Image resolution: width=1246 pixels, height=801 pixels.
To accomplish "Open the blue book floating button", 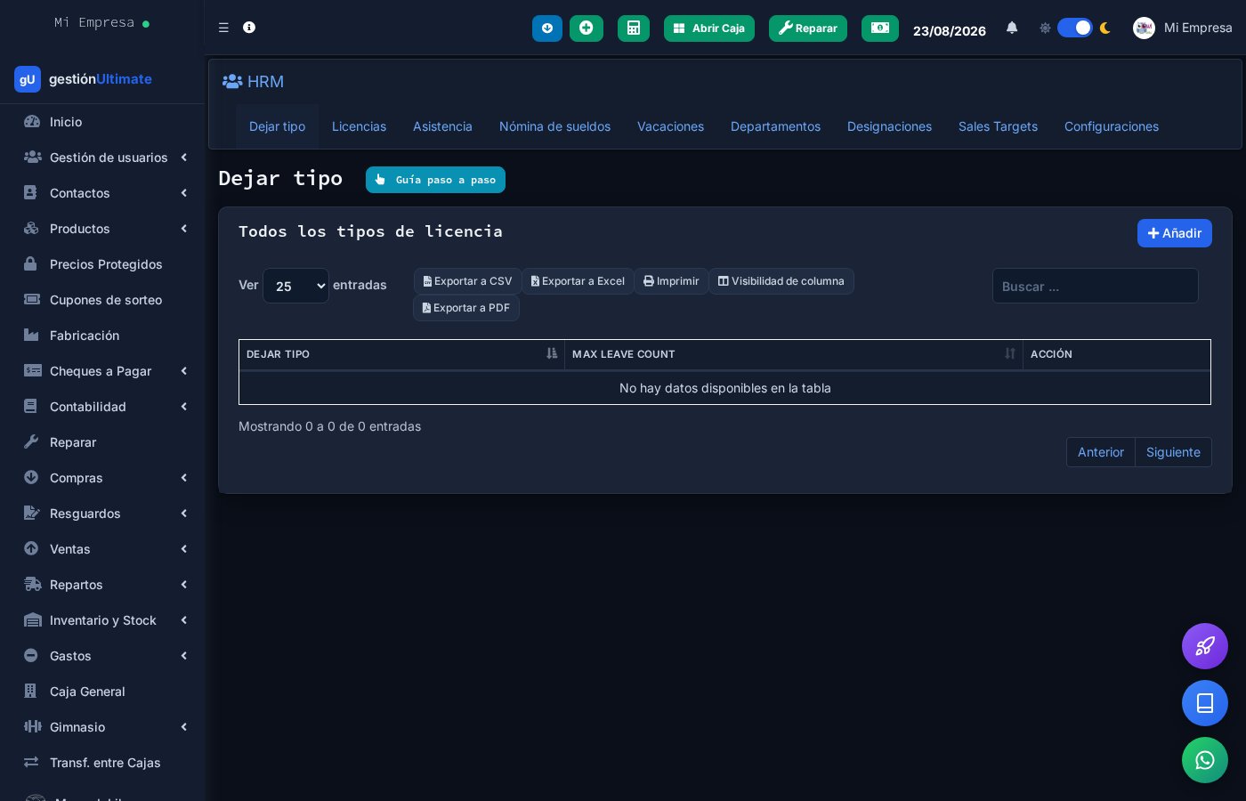I will 1205,703.
